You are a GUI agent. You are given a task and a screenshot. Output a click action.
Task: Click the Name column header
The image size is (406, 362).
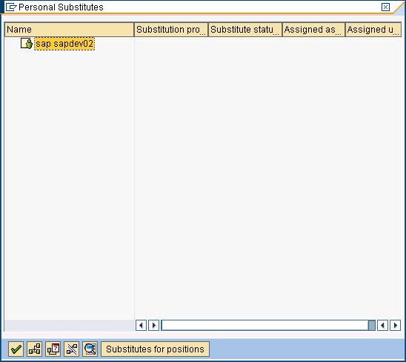pos(69,30)
